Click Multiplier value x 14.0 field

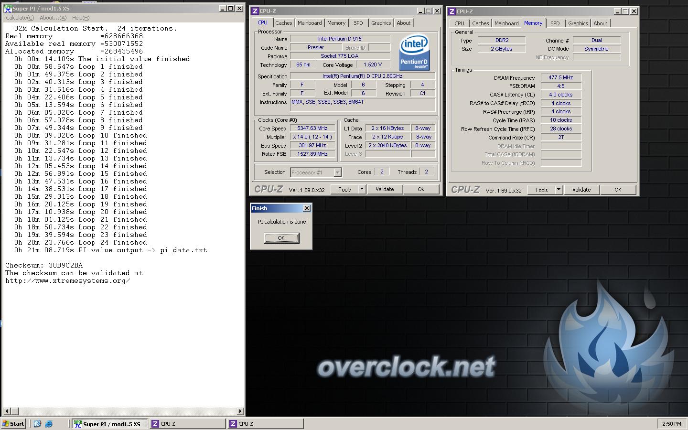pyautogui.click(x=312, y=137)
